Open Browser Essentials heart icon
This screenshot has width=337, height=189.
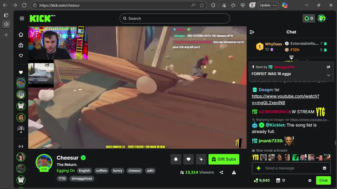point(243,5)
